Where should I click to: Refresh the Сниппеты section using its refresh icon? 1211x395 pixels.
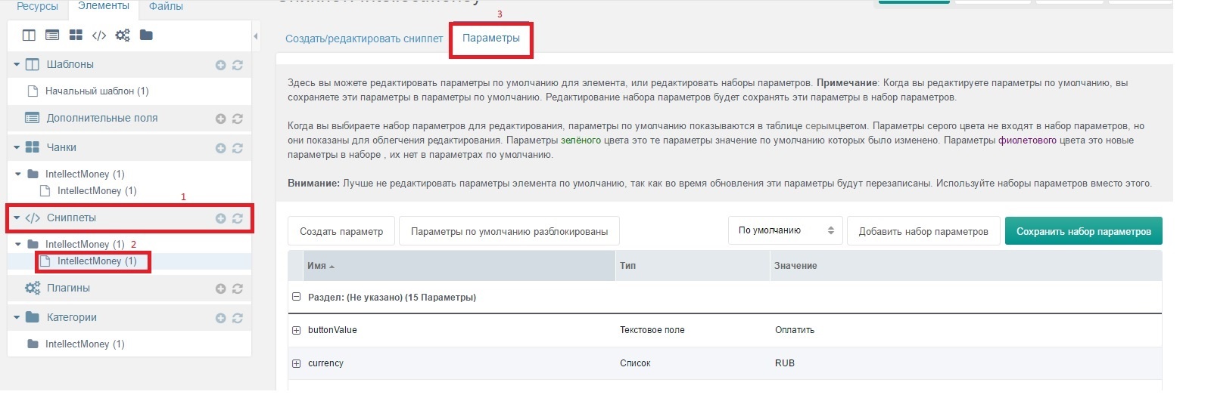238,218
